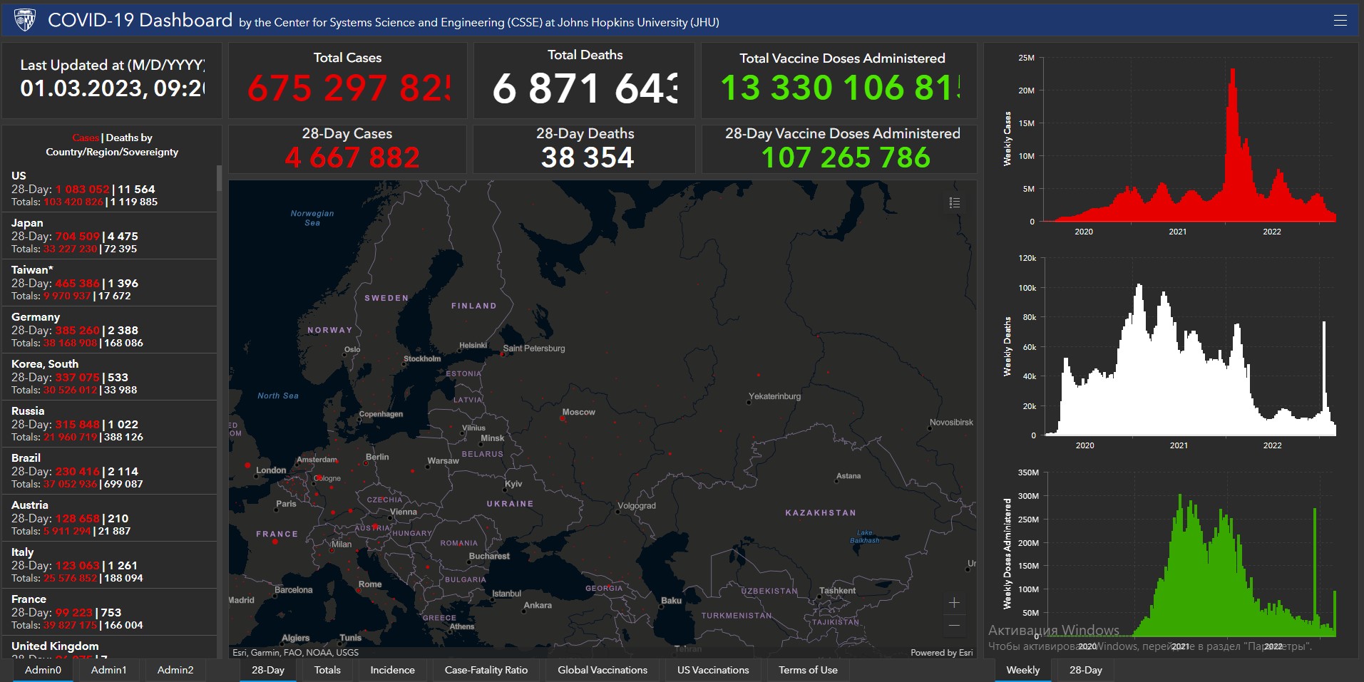Open the map legend list icon
The image size is (1364, 682).
point(955,203)
